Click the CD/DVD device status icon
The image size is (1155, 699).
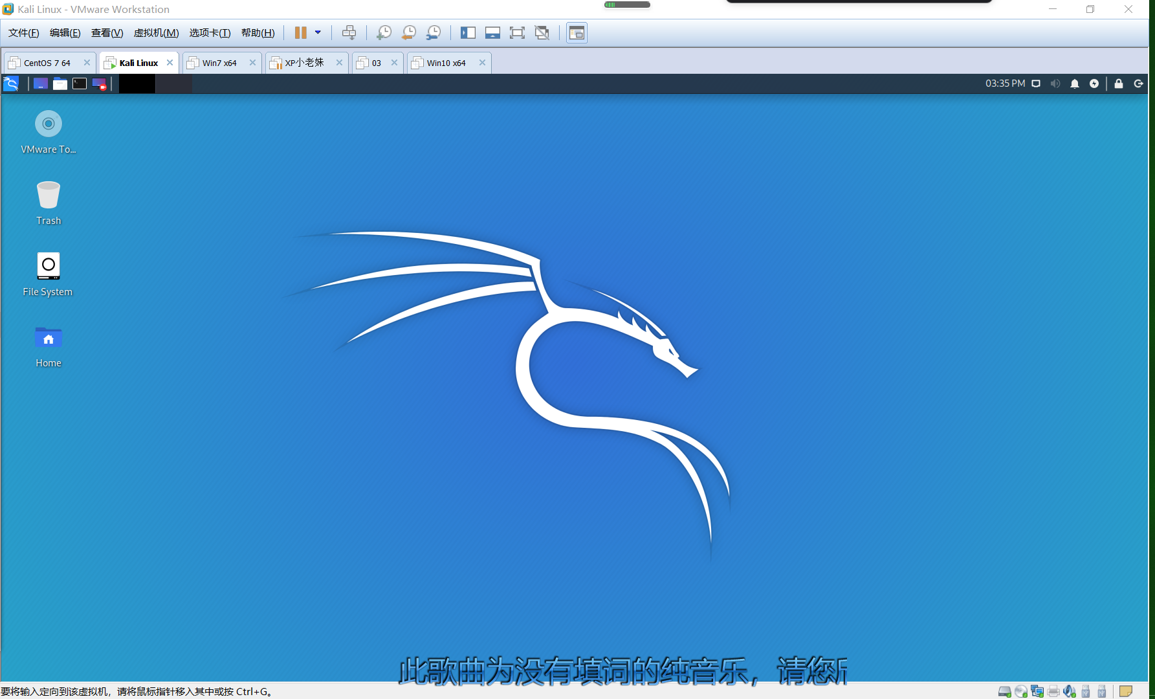[x=1021, y=691]
